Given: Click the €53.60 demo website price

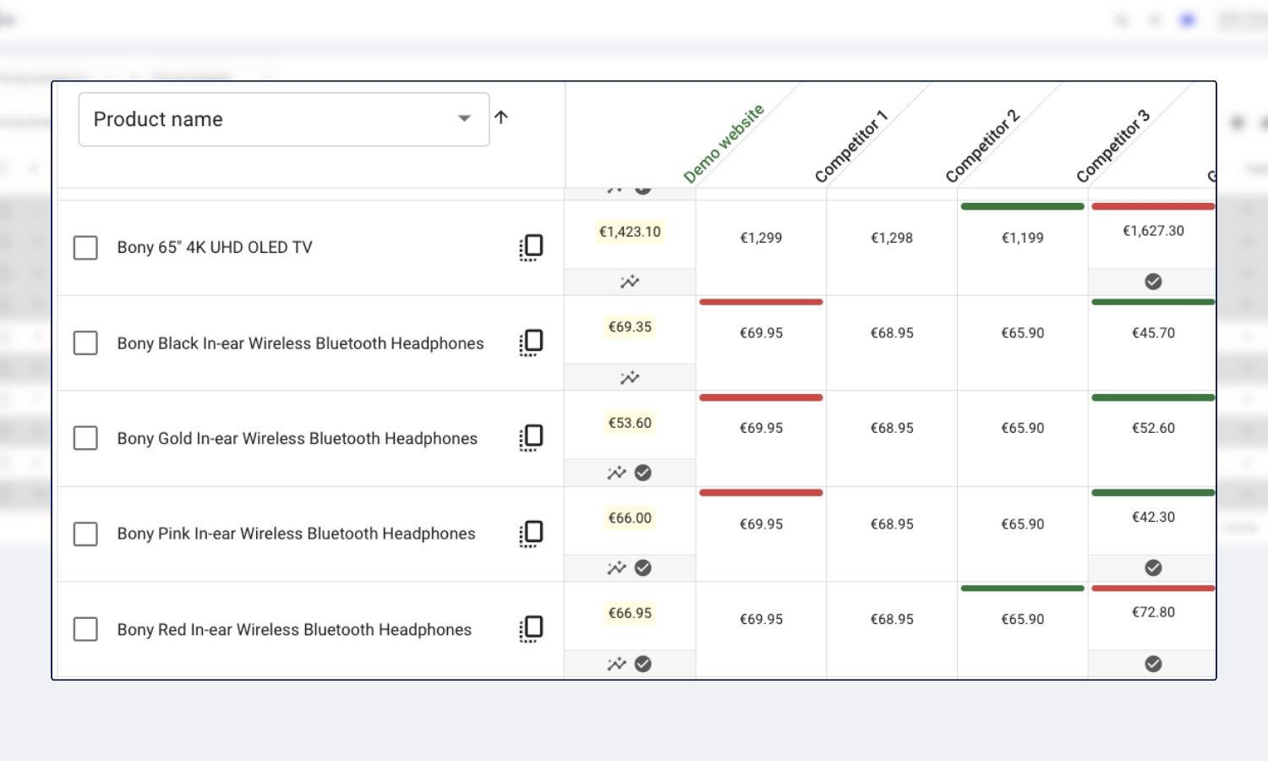Looking at the screenshot, I should point(630,423).
